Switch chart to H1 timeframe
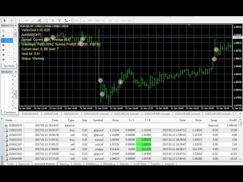243x182 pixels. click(x=103, y=21)
